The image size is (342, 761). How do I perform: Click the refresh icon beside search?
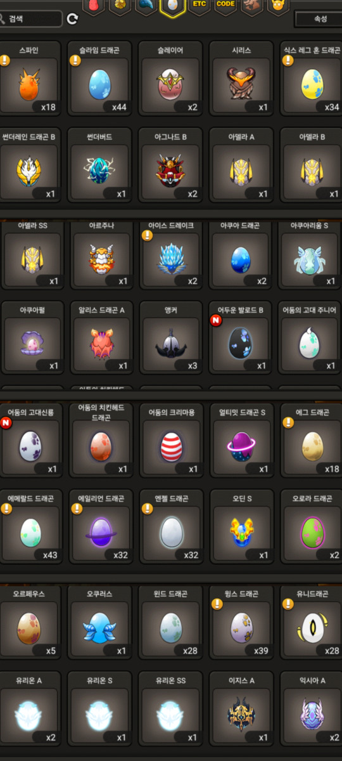[x=73, y=19]
